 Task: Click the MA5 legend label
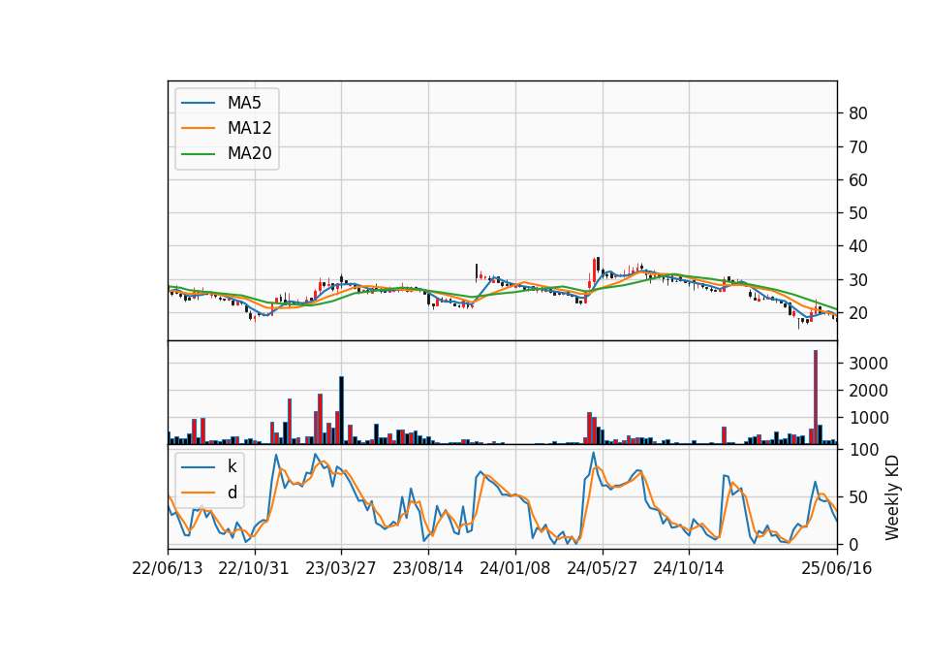244,103
